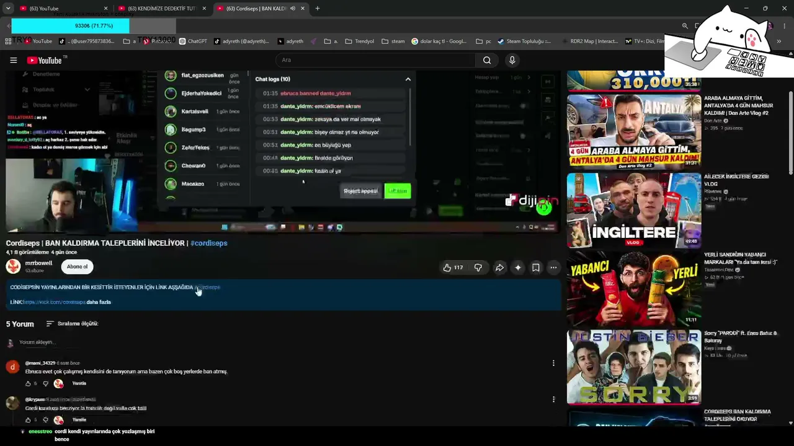Open the Trendyol bookmarks folder

[360, 42]
